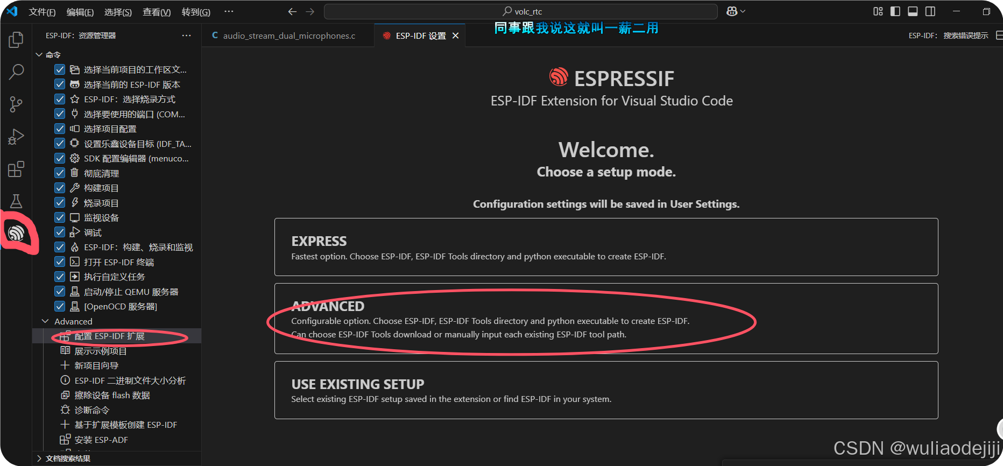
Task: Open the Explorer view in activity bar
Action: 16,39
